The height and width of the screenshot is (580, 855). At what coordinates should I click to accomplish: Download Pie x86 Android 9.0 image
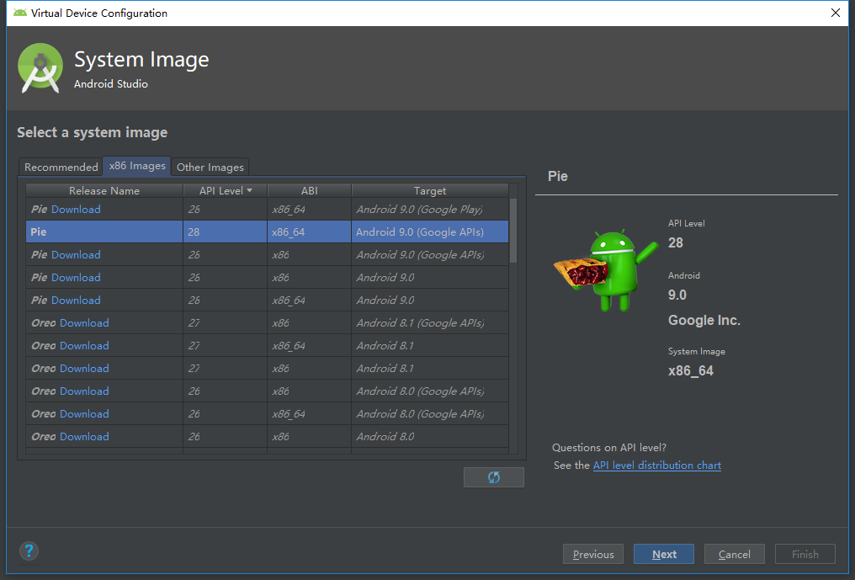(76, 277)
